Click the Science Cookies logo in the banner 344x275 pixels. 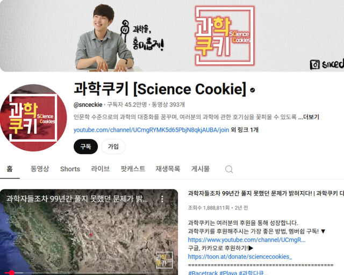tap(225, 36)
